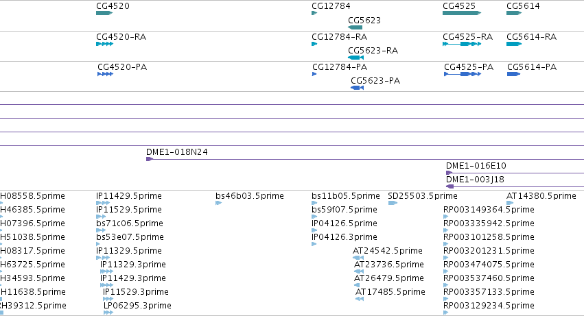The width and height of the screenshot is (584, 316).
Task: Select the CG4520 gene arrow glyph
Action: point(104,13)
